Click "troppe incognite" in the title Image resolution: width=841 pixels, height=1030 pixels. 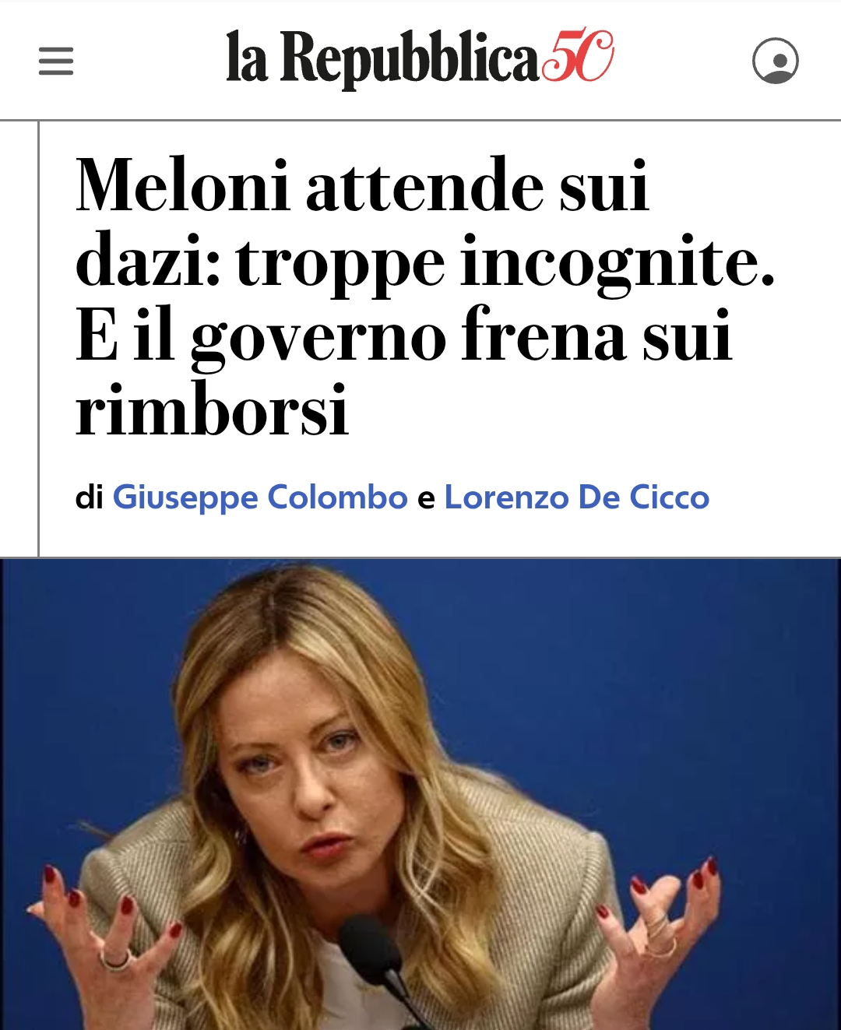(x=505, y=262)
